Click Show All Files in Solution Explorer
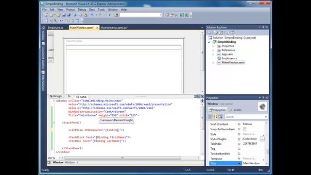311x175 pixels. [x=216, y=33]
